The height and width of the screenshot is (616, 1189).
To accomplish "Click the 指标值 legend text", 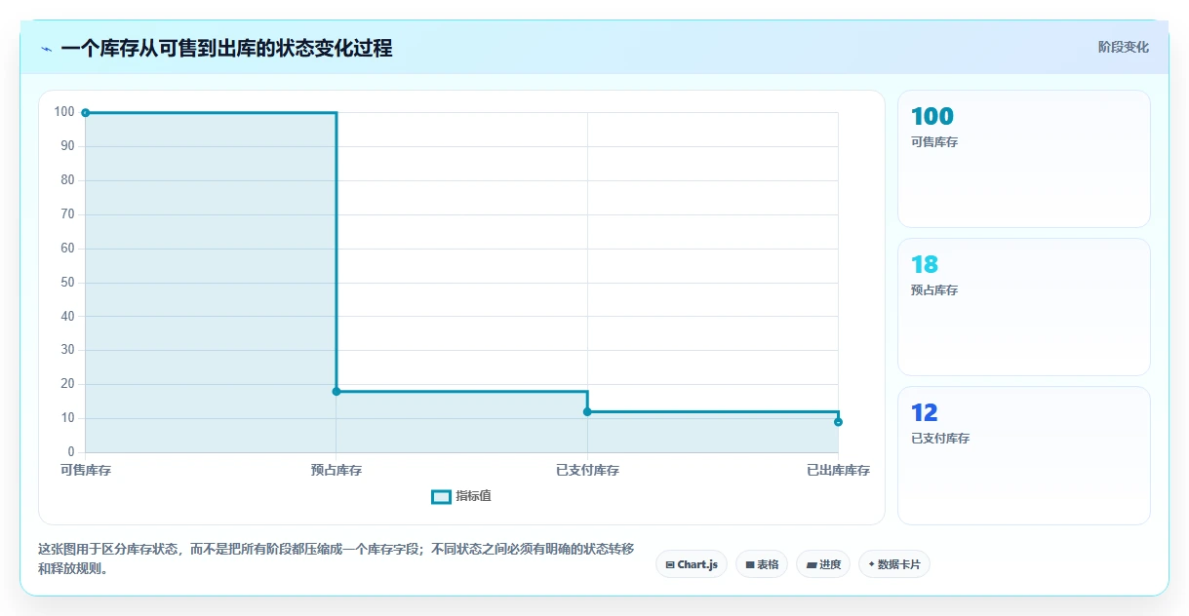I will [473, 496].
